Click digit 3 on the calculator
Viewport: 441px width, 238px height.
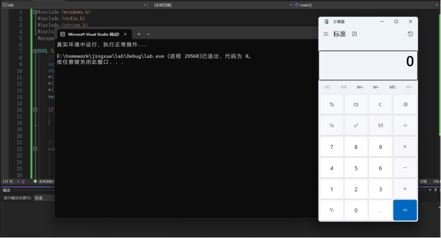tap(380, 189)
